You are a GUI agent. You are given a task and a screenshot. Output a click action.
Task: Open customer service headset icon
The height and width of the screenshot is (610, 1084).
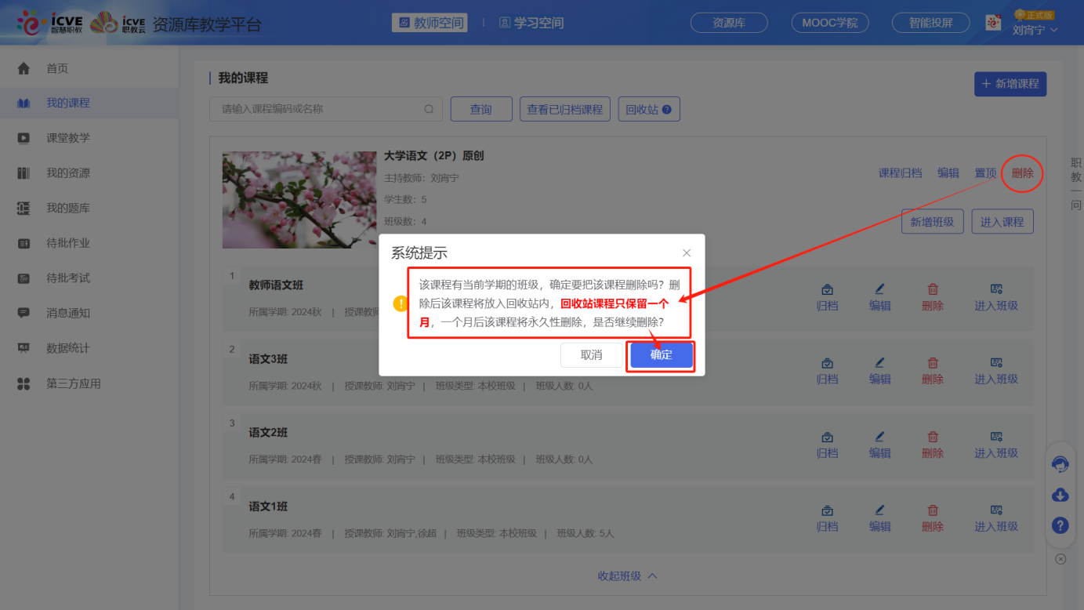click(x=1060, y=464)
